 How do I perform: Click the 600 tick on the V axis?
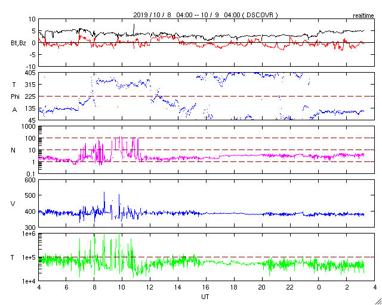point(30,180)
